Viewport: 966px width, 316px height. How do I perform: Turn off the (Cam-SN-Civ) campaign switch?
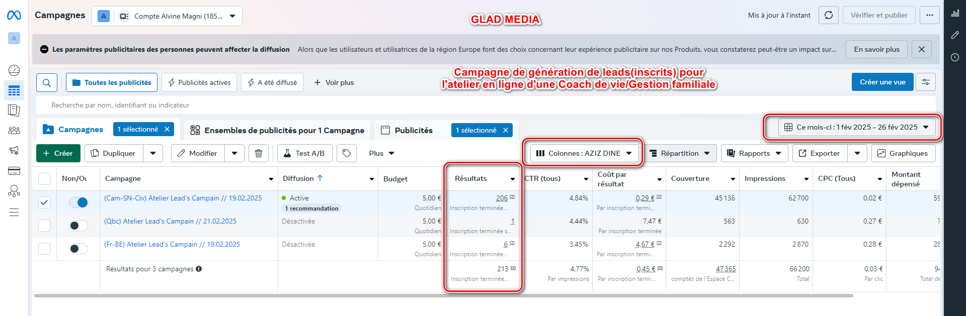pyautogui.click(x=78, y=202)
